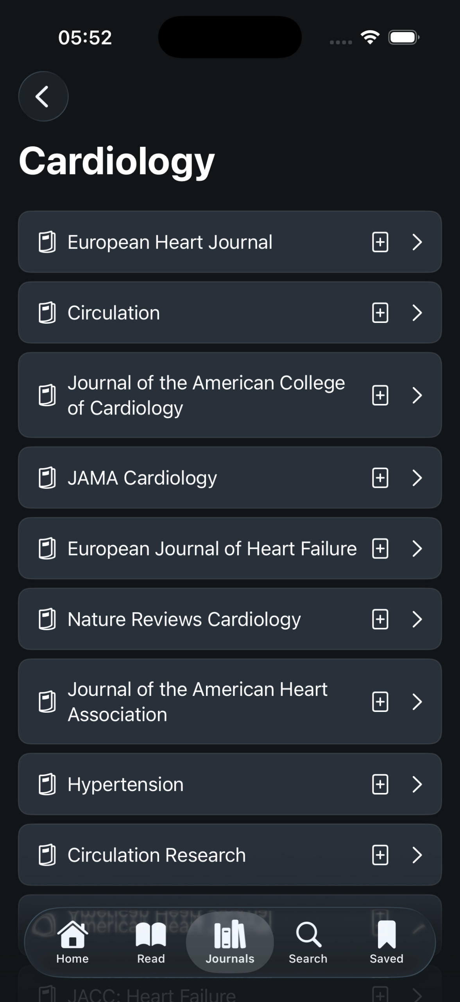This screenshot has width=460, height=1002.
Task: Go to the Saved bookmarks tab
Action: pyautogui.click(x=386, y=942)
